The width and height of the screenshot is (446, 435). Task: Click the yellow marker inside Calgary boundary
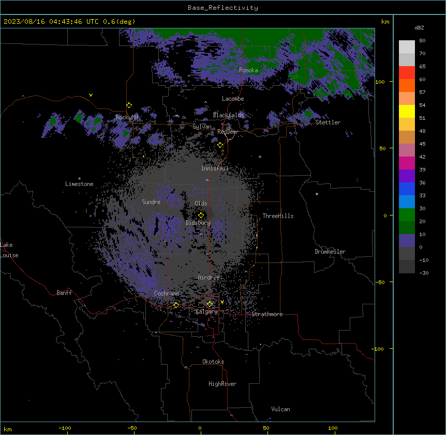click(x=210, y=304)
